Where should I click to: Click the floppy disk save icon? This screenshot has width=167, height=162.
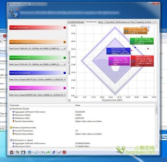[x=23, y=152]
